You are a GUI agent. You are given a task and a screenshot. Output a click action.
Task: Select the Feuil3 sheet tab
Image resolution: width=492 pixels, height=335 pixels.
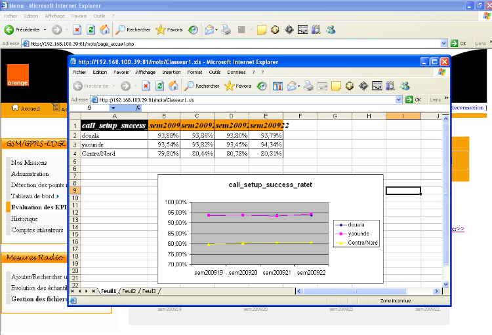[149, 291]
